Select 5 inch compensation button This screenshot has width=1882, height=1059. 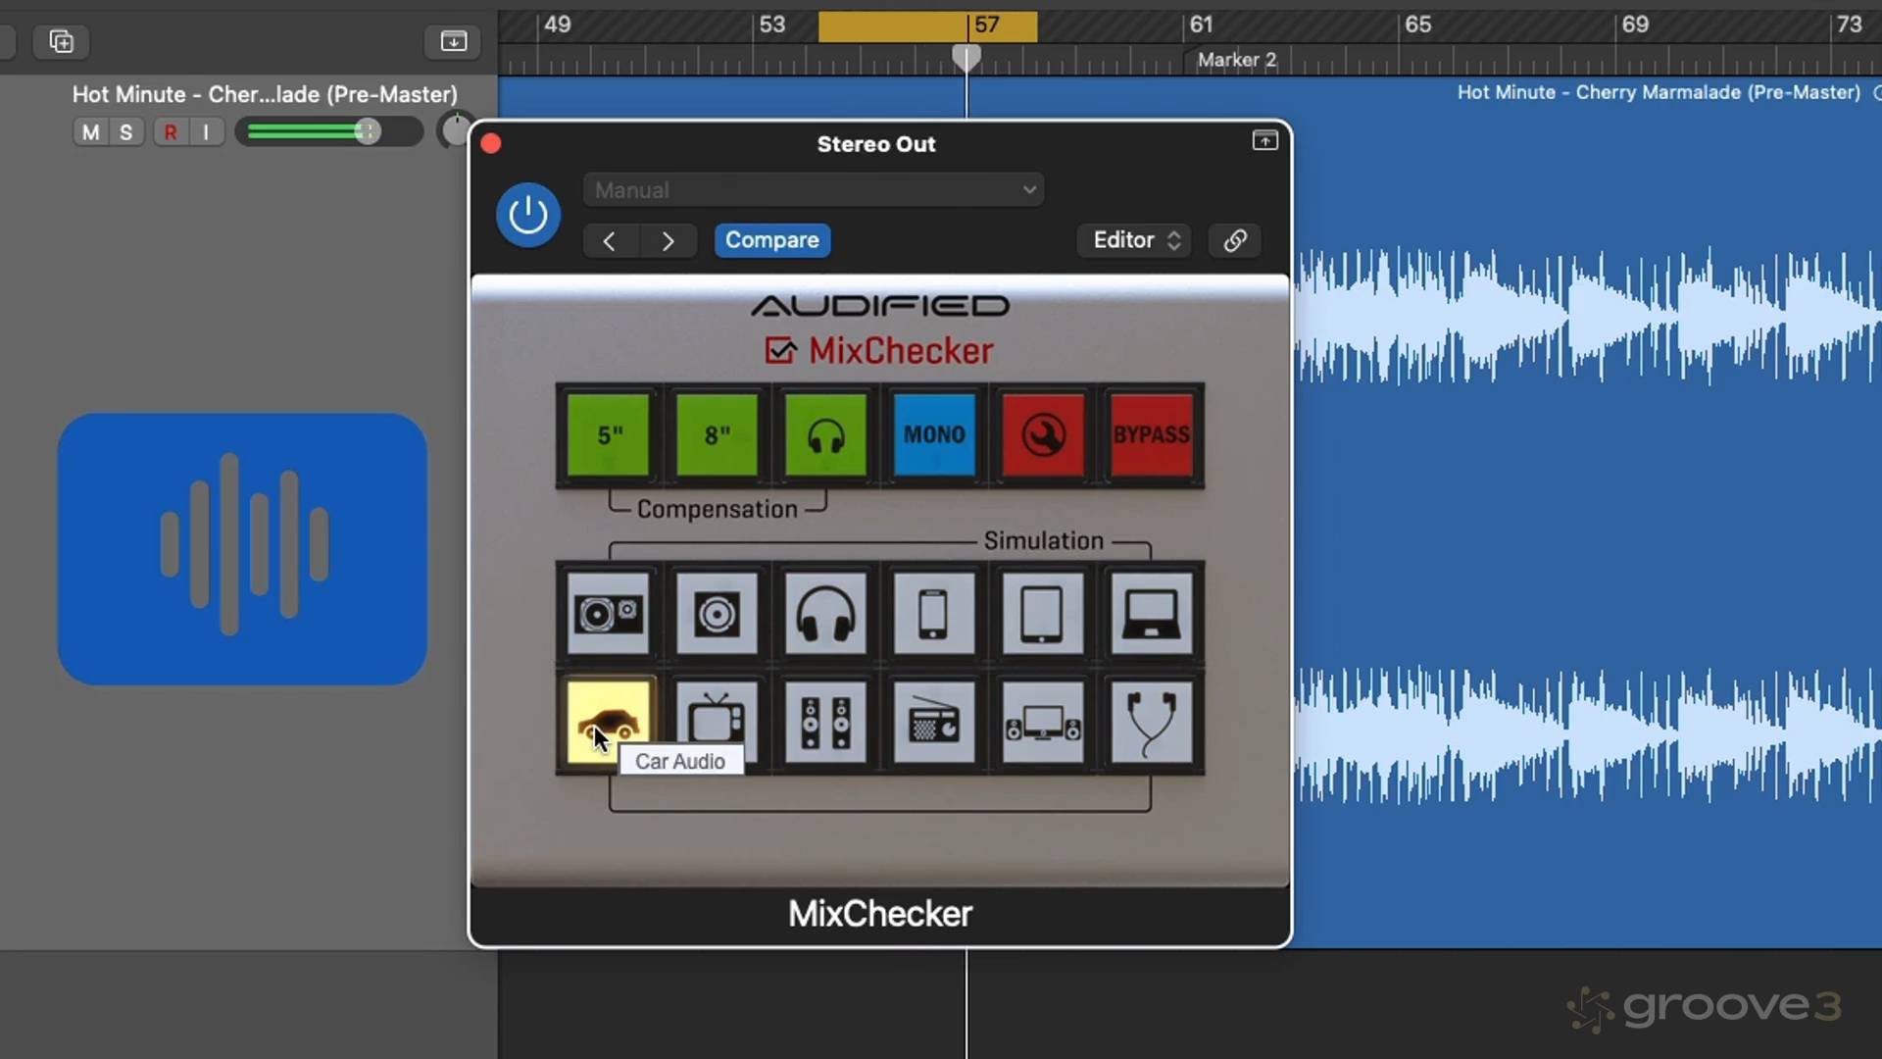click(x=608, y=434)
